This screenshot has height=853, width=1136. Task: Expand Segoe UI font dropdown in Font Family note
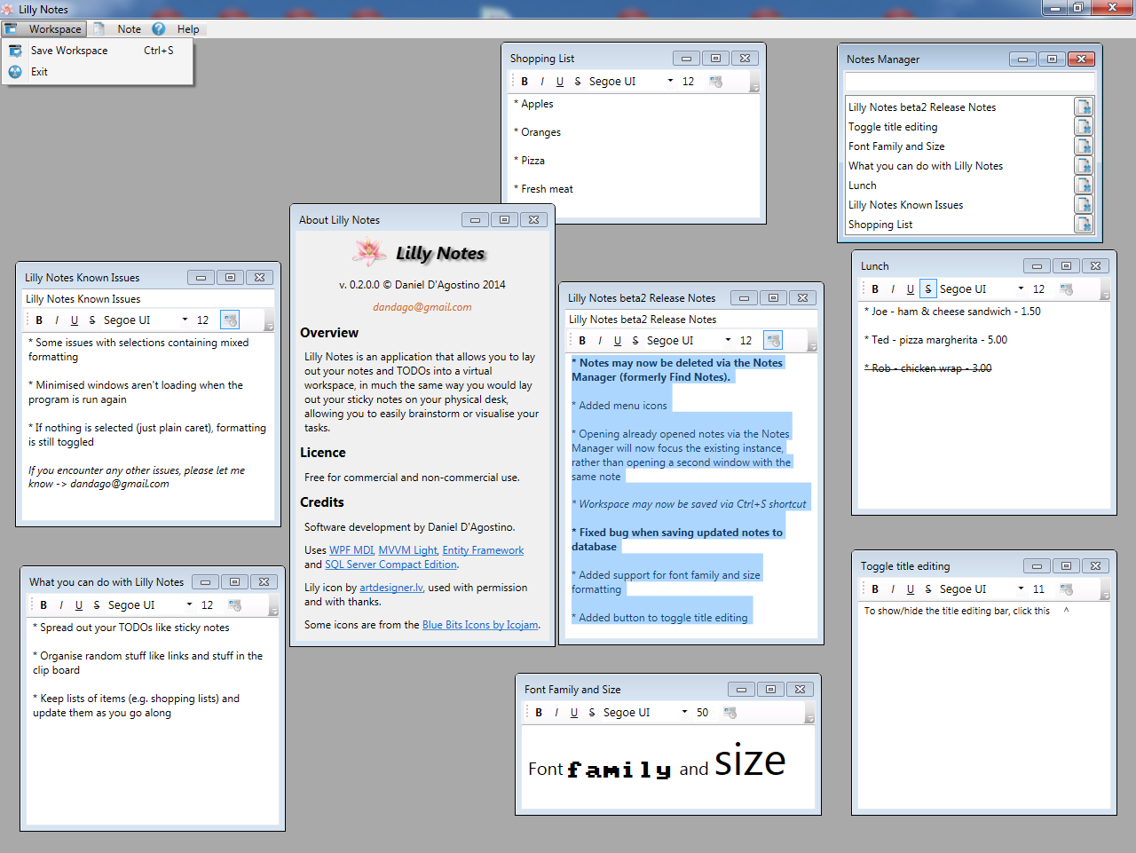point(684,713)
